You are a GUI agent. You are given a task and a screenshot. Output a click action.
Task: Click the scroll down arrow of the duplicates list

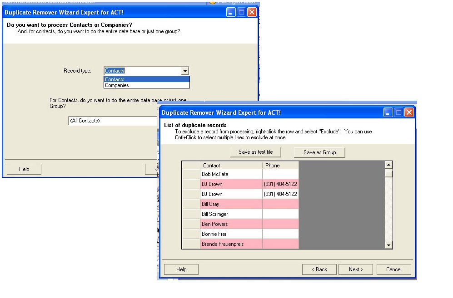coord(388,245)
